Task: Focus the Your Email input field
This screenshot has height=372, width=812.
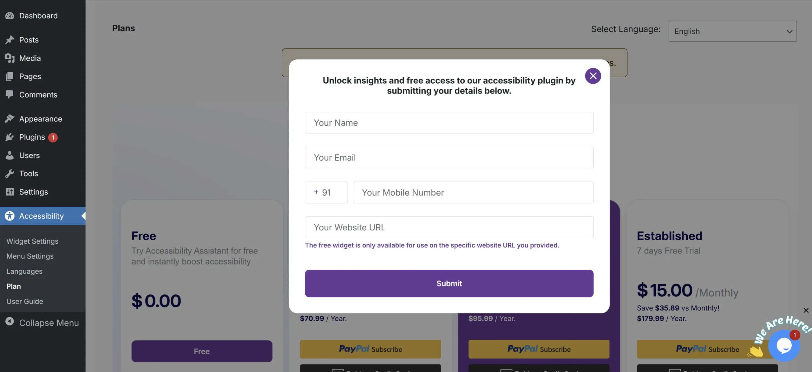Action: tap(449, 157)
